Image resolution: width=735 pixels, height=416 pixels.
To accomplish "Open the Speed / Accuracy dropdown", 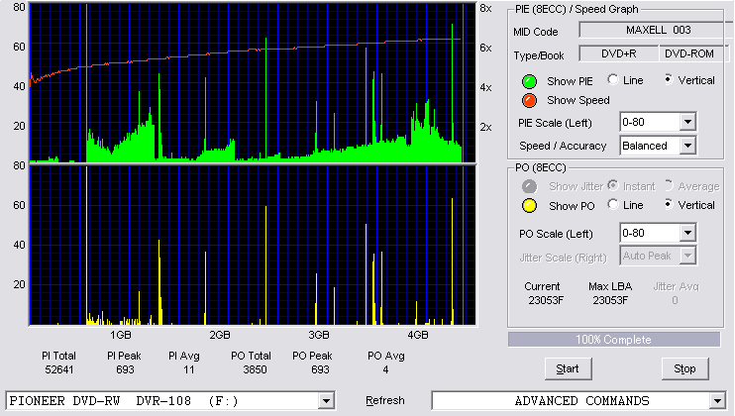I will pyautogui.click(x=687, y=146).
